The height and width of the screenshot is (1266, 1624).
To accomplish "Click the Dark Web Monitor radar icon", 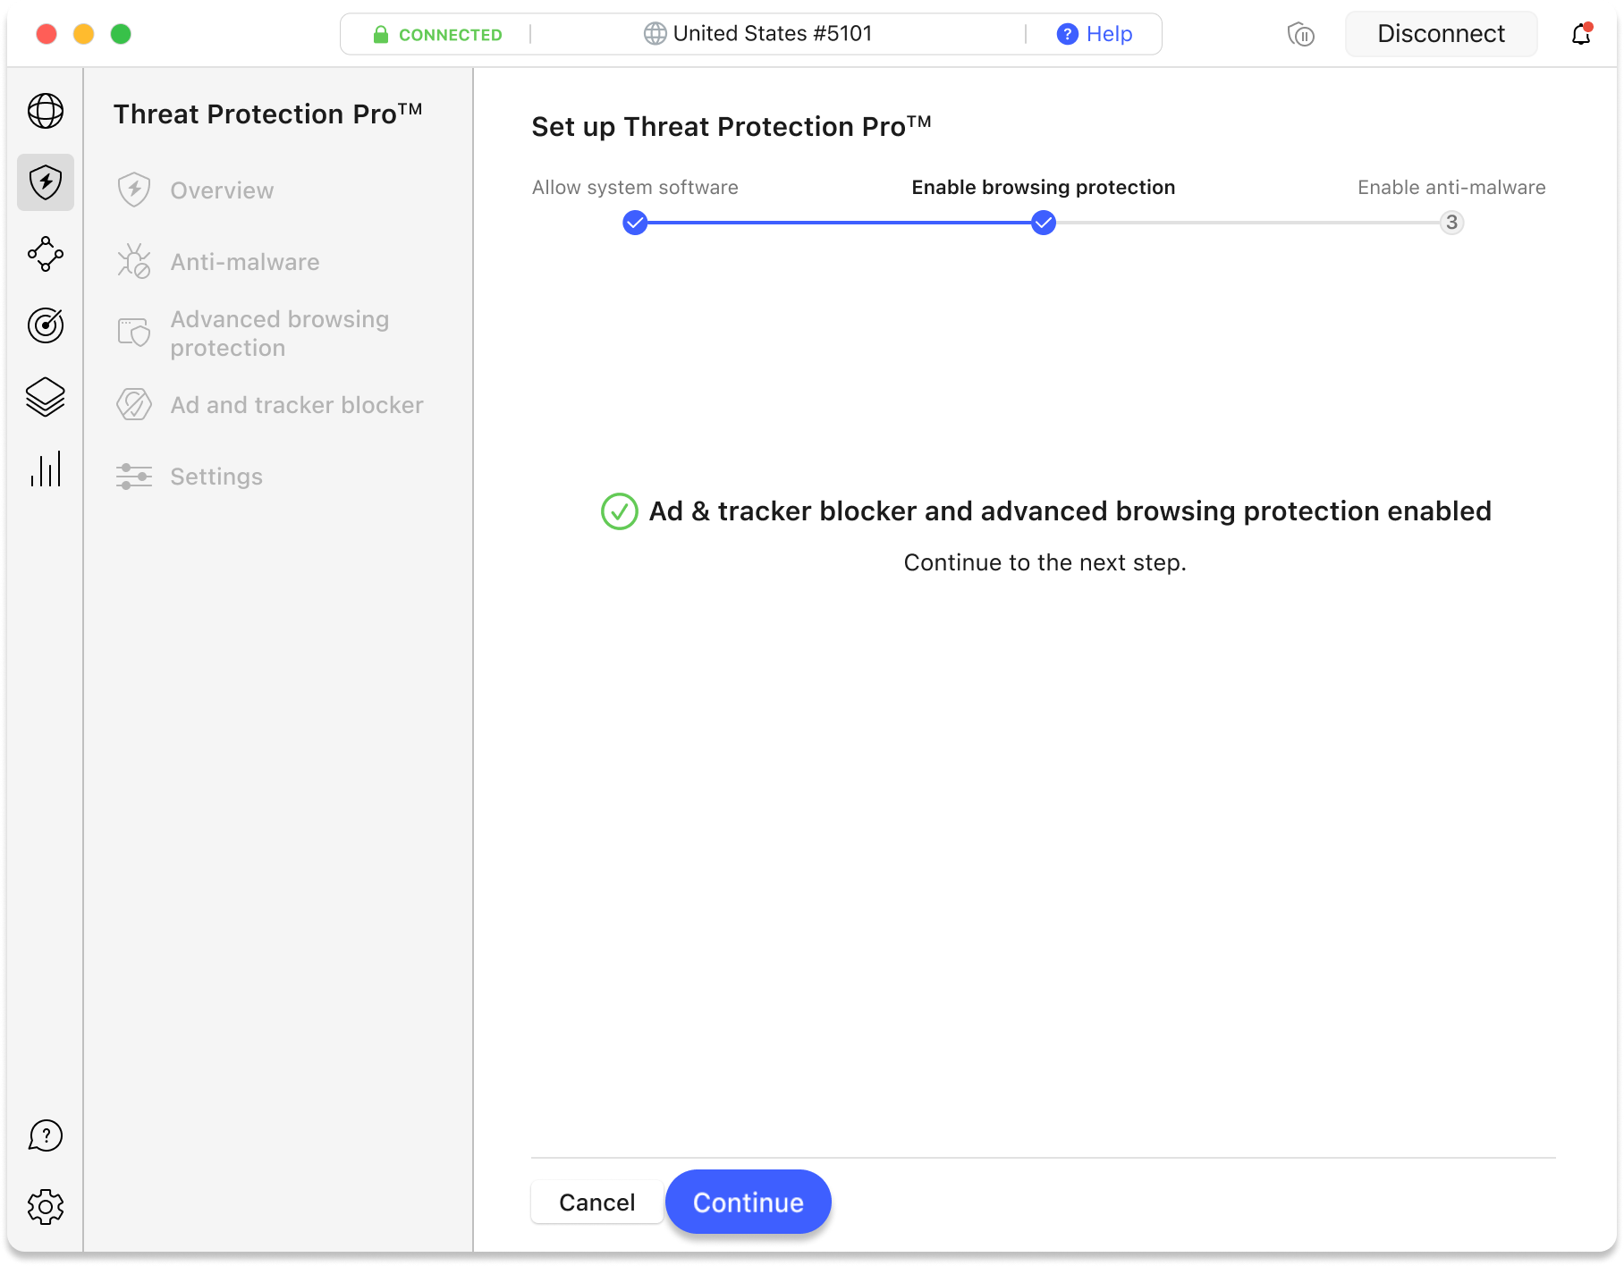I will click(x=46, y=325).
